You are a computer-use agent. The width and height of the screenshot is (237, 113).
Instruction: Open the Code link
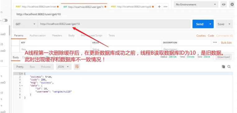coord(211,35)
